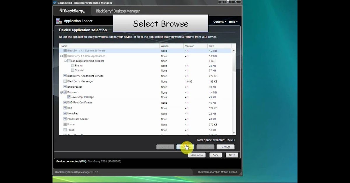Click the Main menu button

[x=197, y=155]
